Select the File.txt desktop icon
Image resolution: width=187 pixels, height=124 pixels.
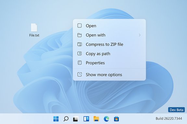[34, 30]
